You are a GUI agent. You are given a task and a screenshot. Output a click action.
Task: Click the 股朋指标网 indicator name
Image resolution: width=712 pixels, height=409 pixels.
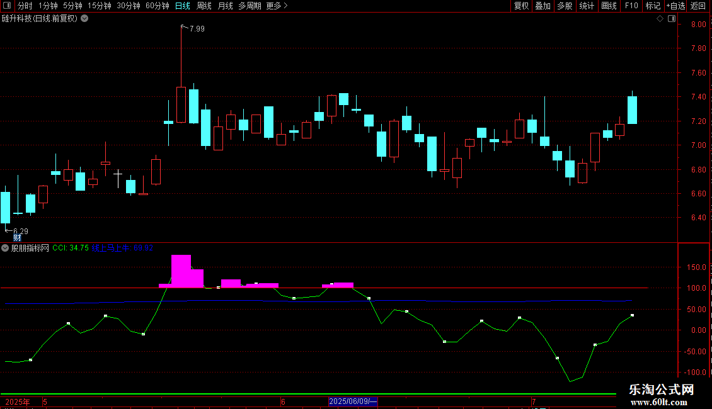click(x=30, y=248)
